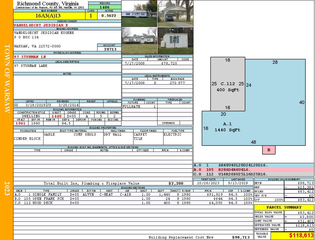The width and height of the screenshot is (315, 240).
Task: Click deeded owner name VANDELOECHT JEDIDIAH E
Action: point(41,25)
